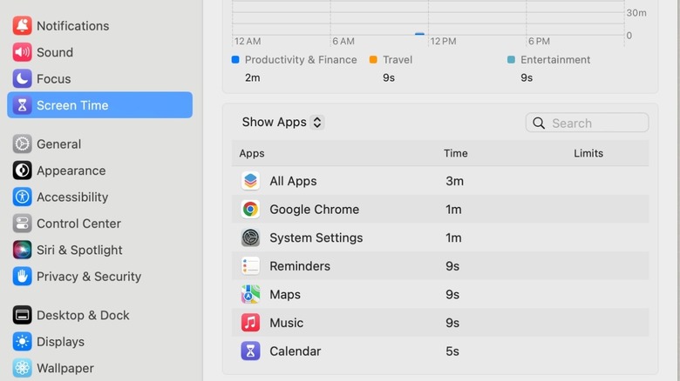Open Notifications settings in sidebar
This screenshot has height=381, width=680.
click(x=72, y=26)
